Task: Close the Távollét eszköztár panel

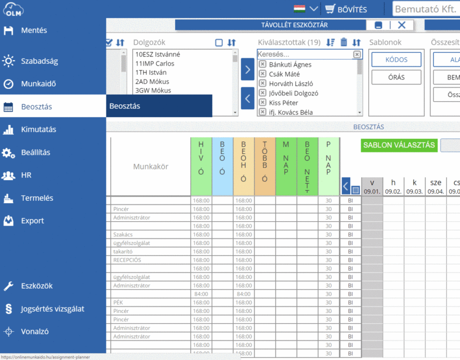Action: click(x=402, y=25)
